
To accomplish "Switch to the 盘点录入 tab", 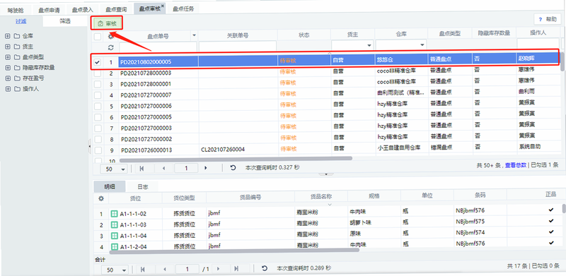I will click(x=83, y=10).
